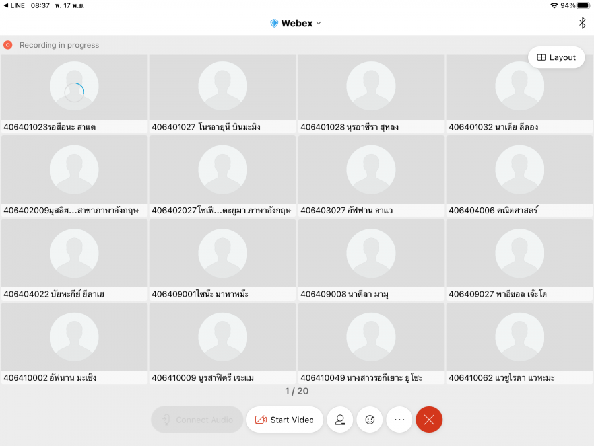
Task: Tap the Webex shield security icon
Action: click(274, 23)
